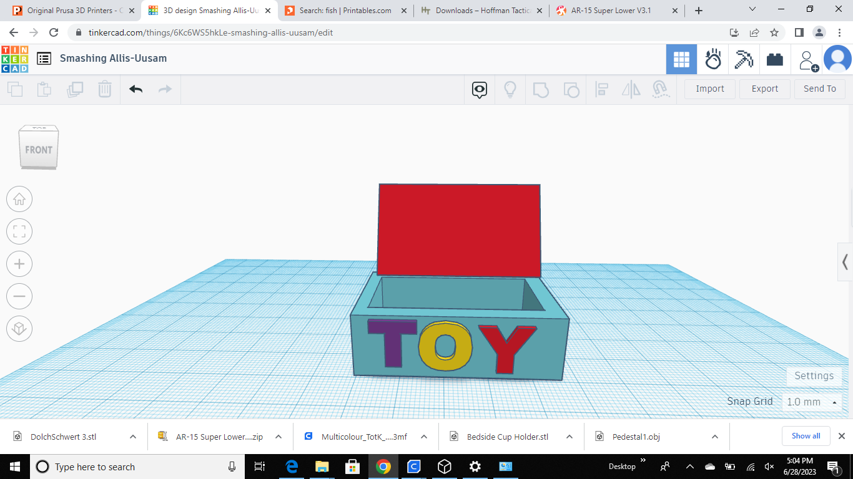Image resolution: width=853 pixels, height=479 pixels.
Task: Open the Align tool
Action: (x=601, y=89)
